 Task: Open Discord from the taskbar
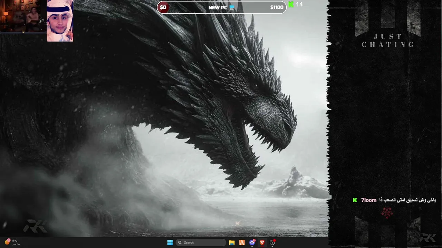point(252,242)
